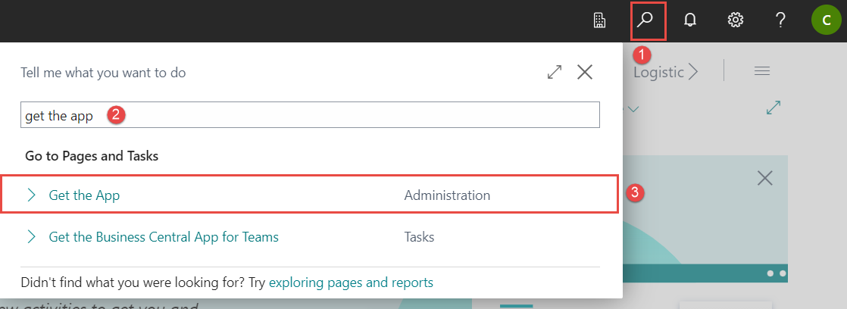Close the Tell Me dialog
Image resolution: width=847 pixels, height=309 pixels.
point(585,73)
